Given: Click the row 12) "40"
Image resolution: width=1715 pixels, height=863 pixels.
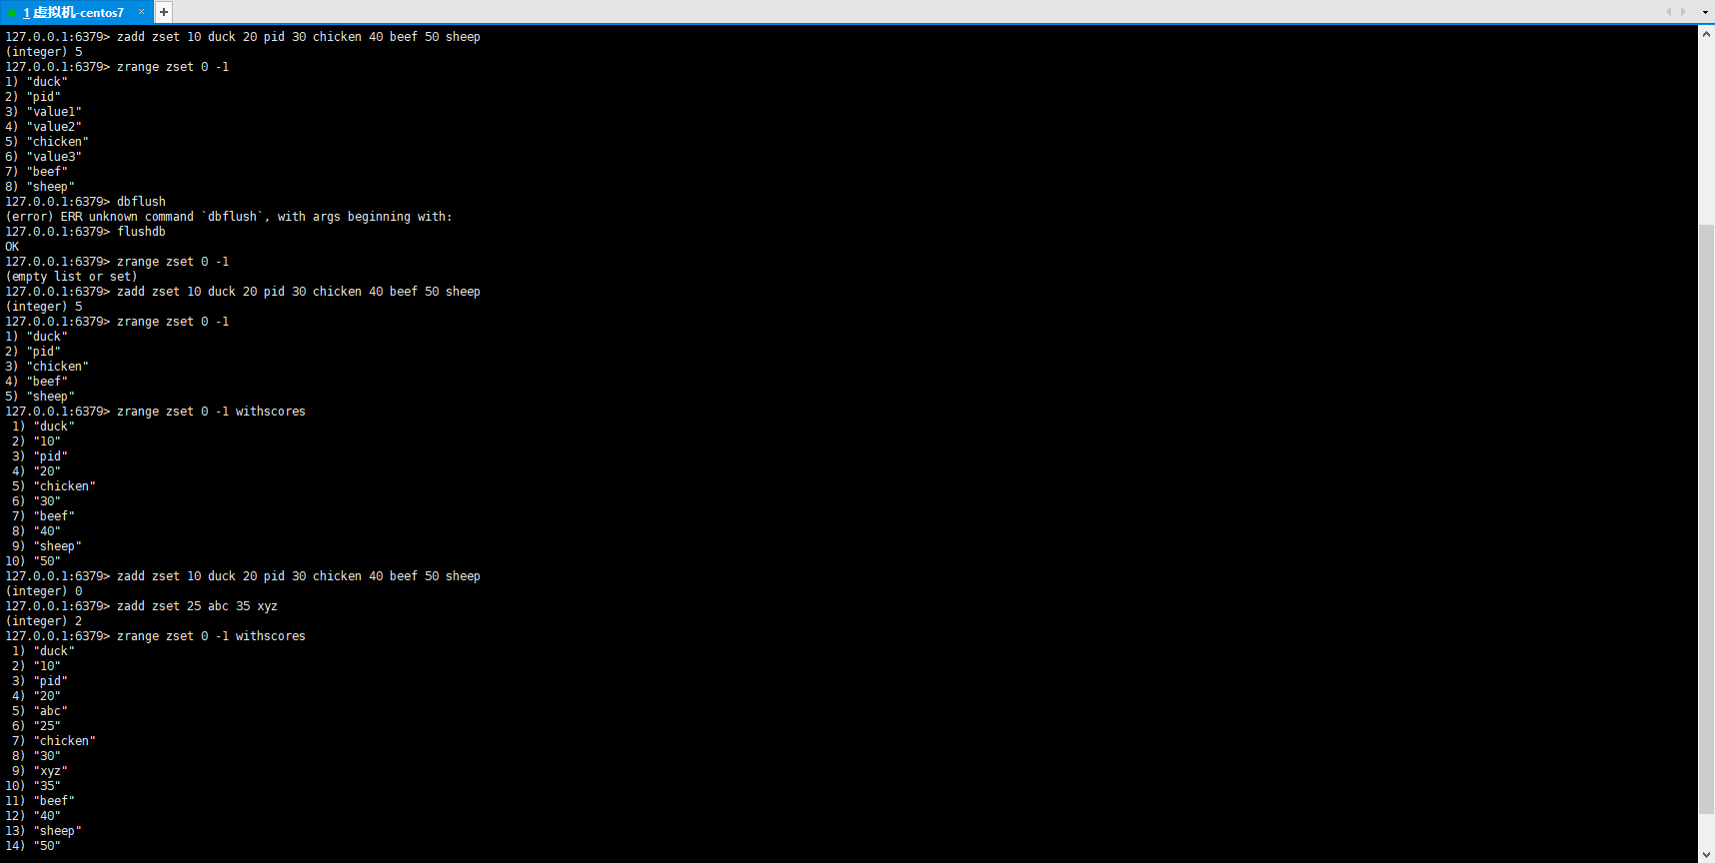Looking at the screenshot, I should coord(33,816).
